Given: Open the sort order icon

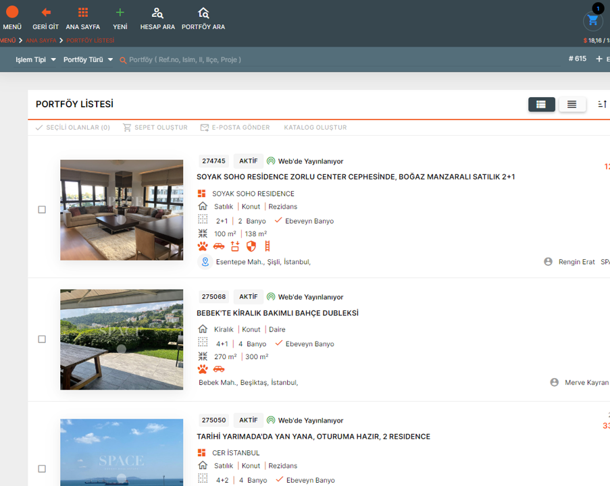Looking at the screenshot, I should coord(602,104).
